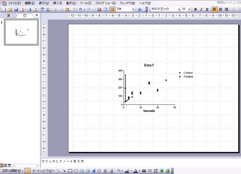This screenshot has height=174, width=241.
Task: Switch to the Outline tab in the left pane
Action: [8, 16]
